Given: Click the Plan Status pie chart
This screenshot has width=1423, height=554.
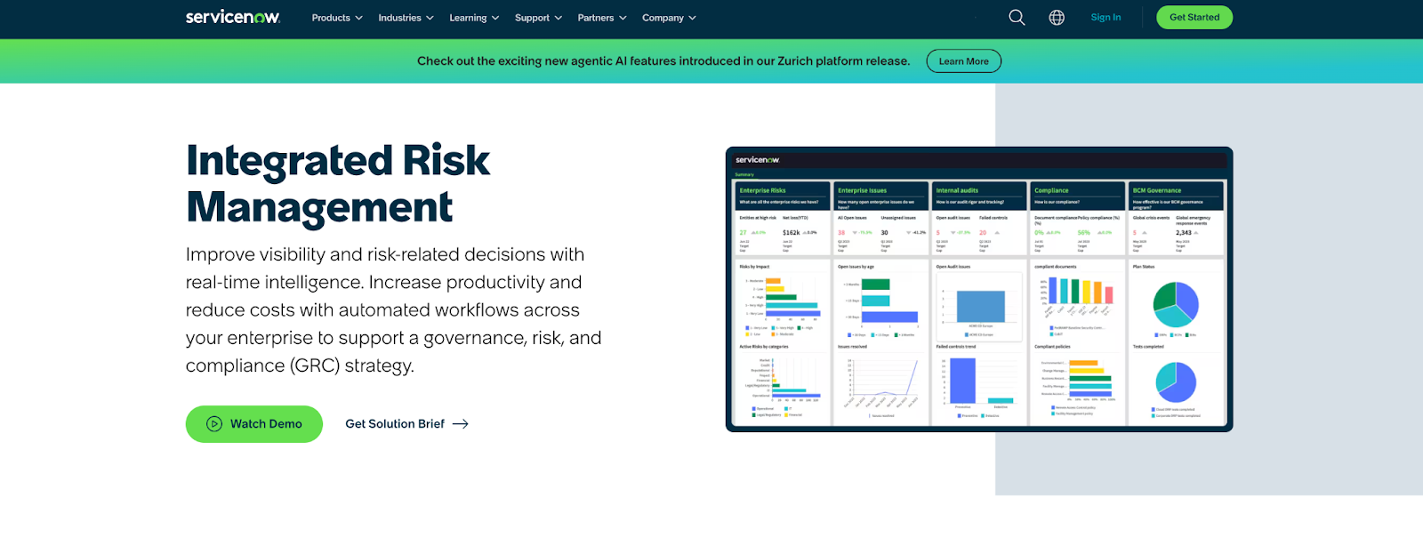Looking at the screenshot, I should (1176, 304).
